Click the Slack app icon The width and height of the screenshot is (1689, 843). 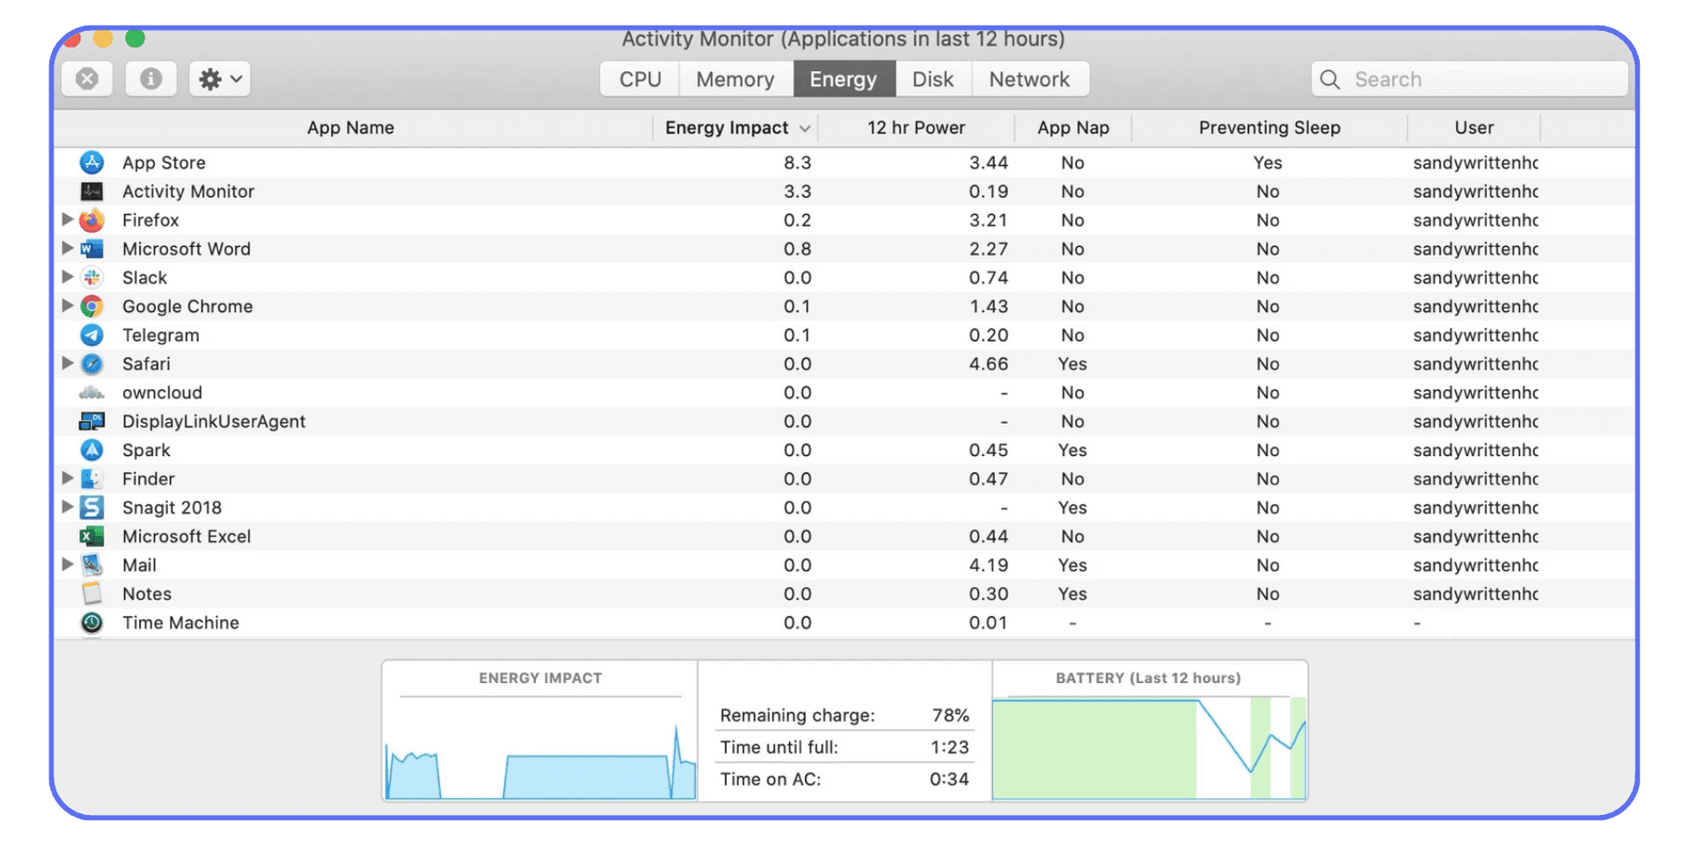pos(91,278)
